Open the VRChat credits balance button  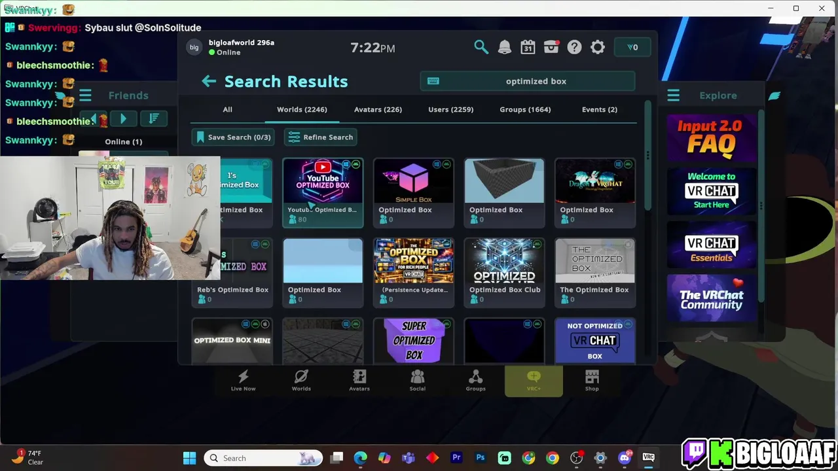(x=632, y=47)
